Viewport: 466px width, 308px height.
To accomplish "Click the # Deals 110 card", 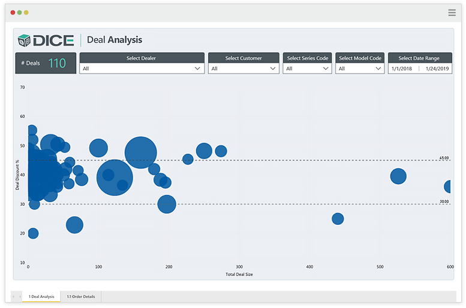I will point(46,63).
